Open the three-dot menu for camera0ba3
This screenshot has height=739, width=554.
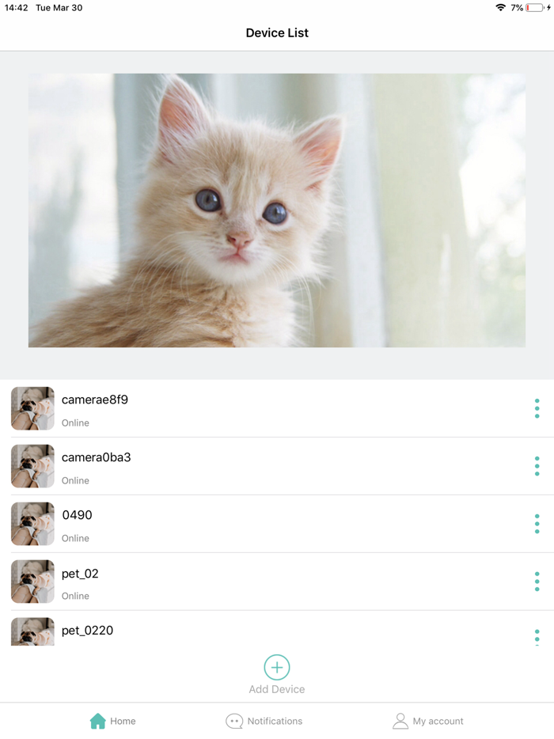pos(537,466)
